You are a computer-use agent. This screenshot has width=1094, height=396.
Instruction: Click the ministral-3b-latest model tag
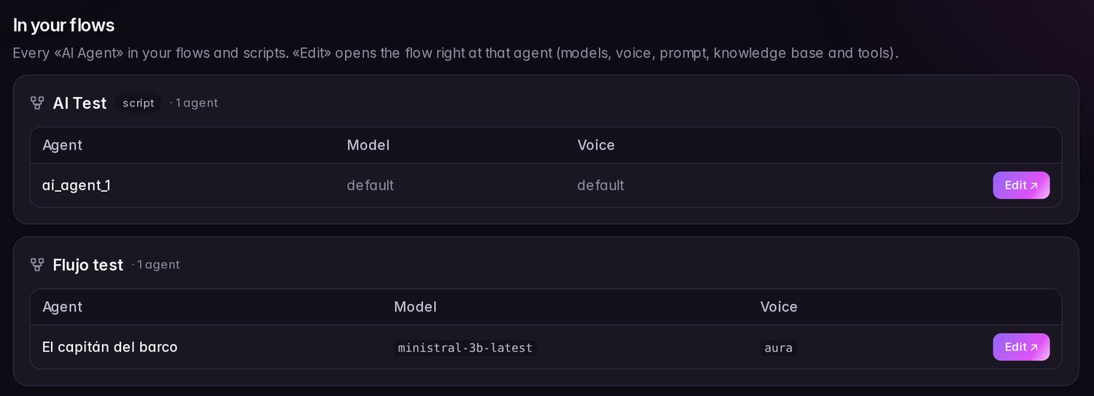click(x=465, y=348)
